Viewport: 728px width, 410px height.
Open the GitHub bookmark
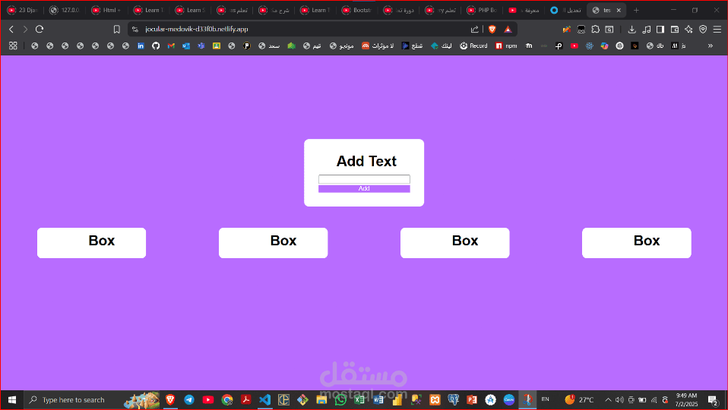tap(156, 46)
